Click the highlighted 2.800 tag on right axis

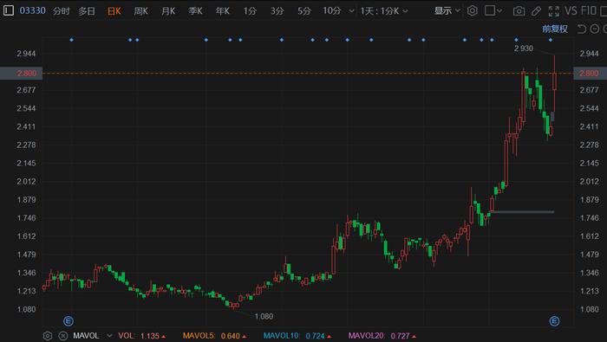point(590,73)
